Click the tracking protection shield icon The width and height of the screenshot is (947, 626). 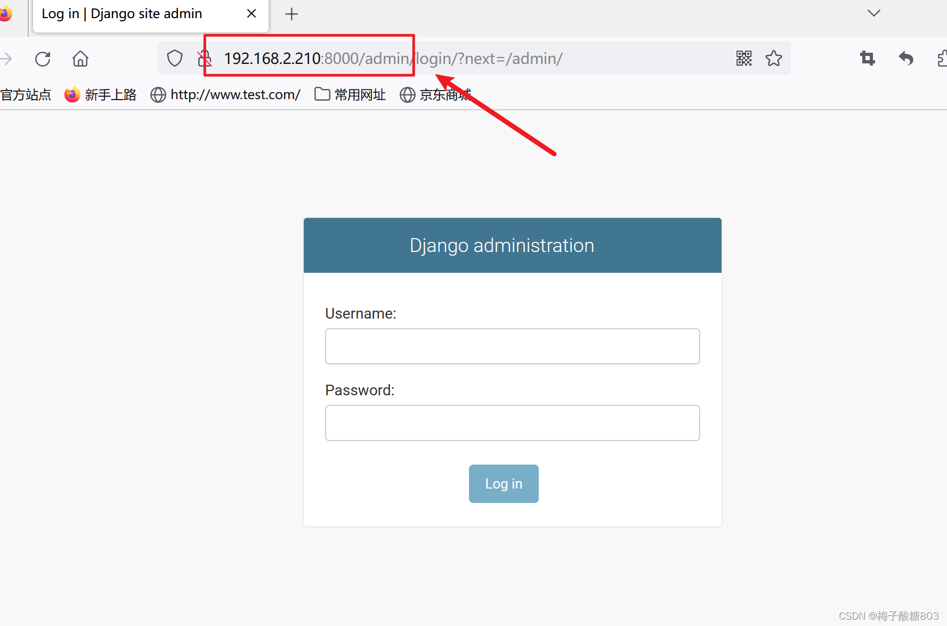174,58
